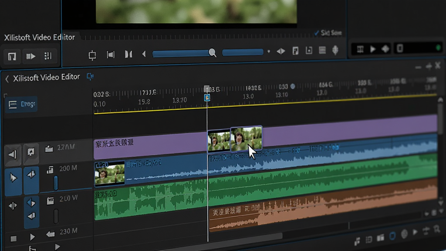Select the thumbnail clip opening the blue audio track
This screenshot has width=446, height=251.
109,173
